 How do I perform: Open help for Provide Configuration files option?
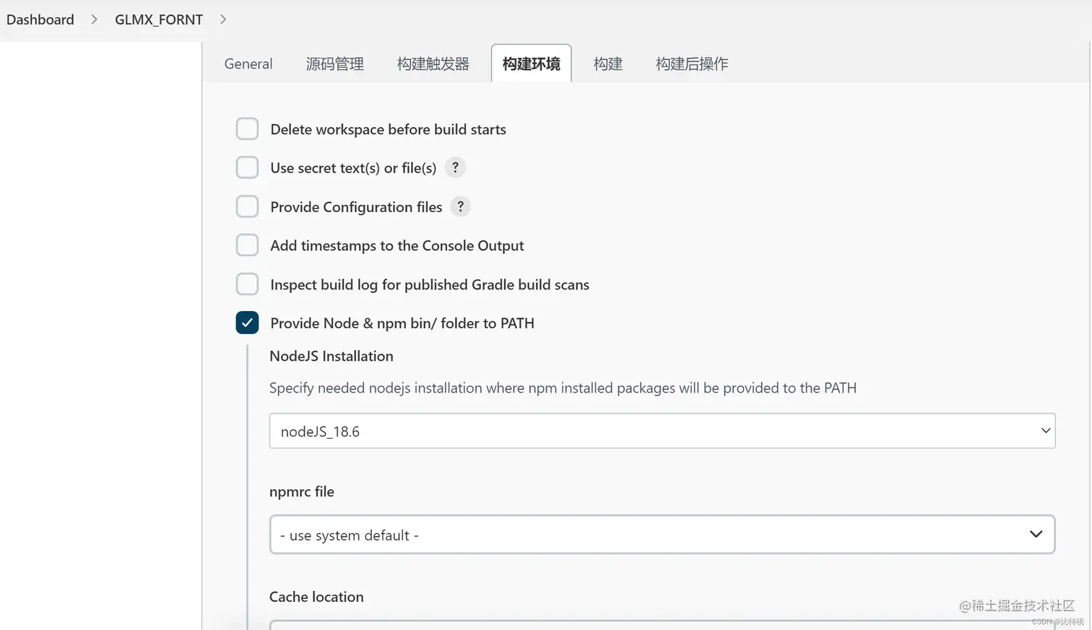coord(460,206)
